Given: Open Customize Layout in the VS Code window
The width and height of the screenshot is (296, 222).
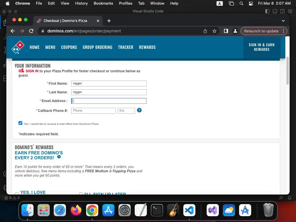Looking at the screenshot, I should tap(290, 11).
